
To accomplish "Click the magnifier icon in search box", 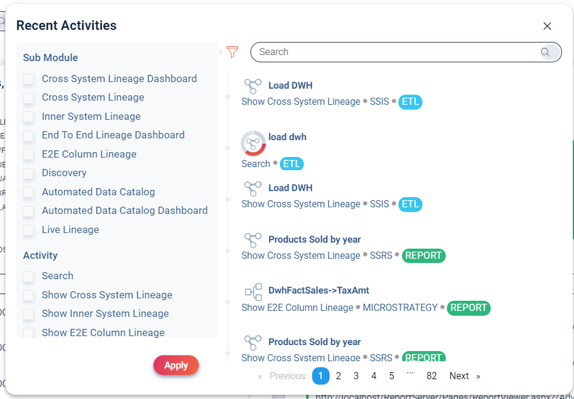I will click(x=545, y=52).
